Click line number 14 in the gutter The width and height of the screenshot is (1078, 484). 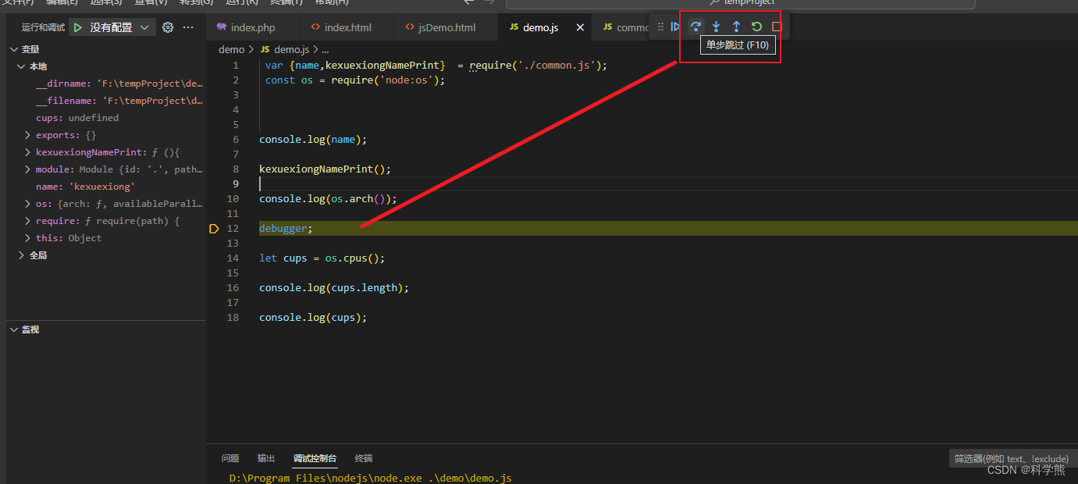[x=233, y=258]
